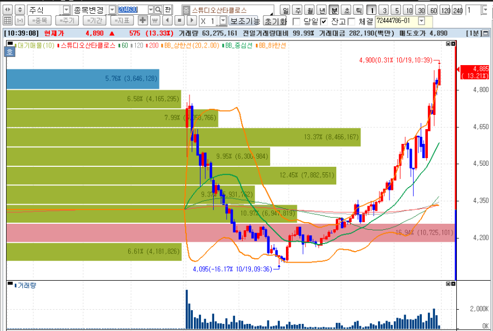The image size is (493, 331).
Task: Stop chart playback with square button
Action: tap(180, 21)
